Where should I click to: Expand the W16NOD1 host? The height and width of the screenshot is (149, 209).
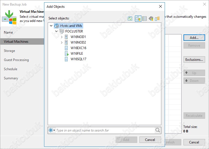click(x=62, y=37)
